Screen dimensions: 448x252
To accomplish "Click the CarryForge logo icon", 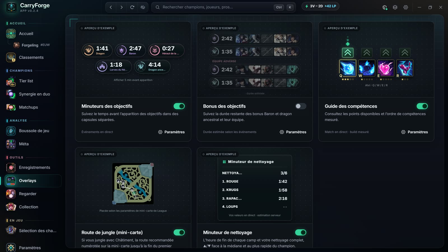I will (11, 7).
